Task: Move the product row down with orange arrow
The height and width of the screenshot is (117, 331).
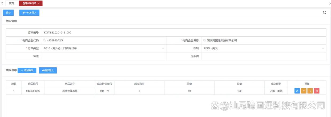Action: (x=310, y=91)
